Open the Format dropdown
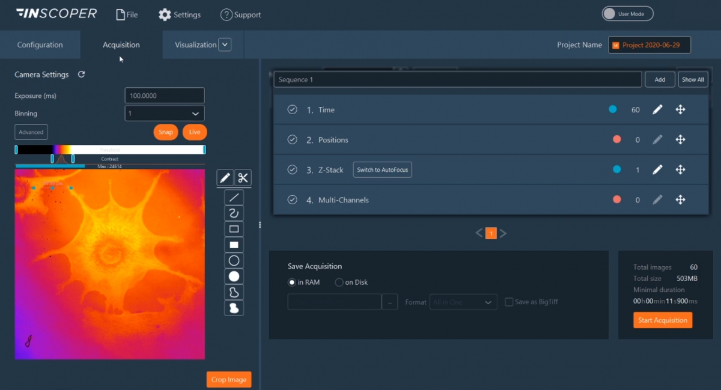Image resolution: width=721 pixels, height=390 pixels. point(463,302)
